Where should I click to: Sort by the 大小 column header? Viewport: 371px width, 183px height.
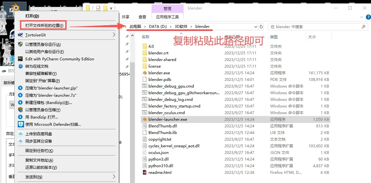(312, 37)
